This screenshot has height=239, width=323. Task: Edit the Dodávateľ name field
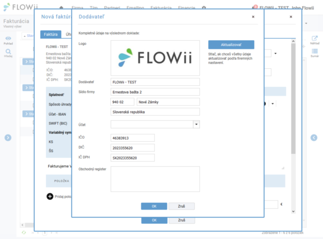pyautogui.click(x=155, y=82)
